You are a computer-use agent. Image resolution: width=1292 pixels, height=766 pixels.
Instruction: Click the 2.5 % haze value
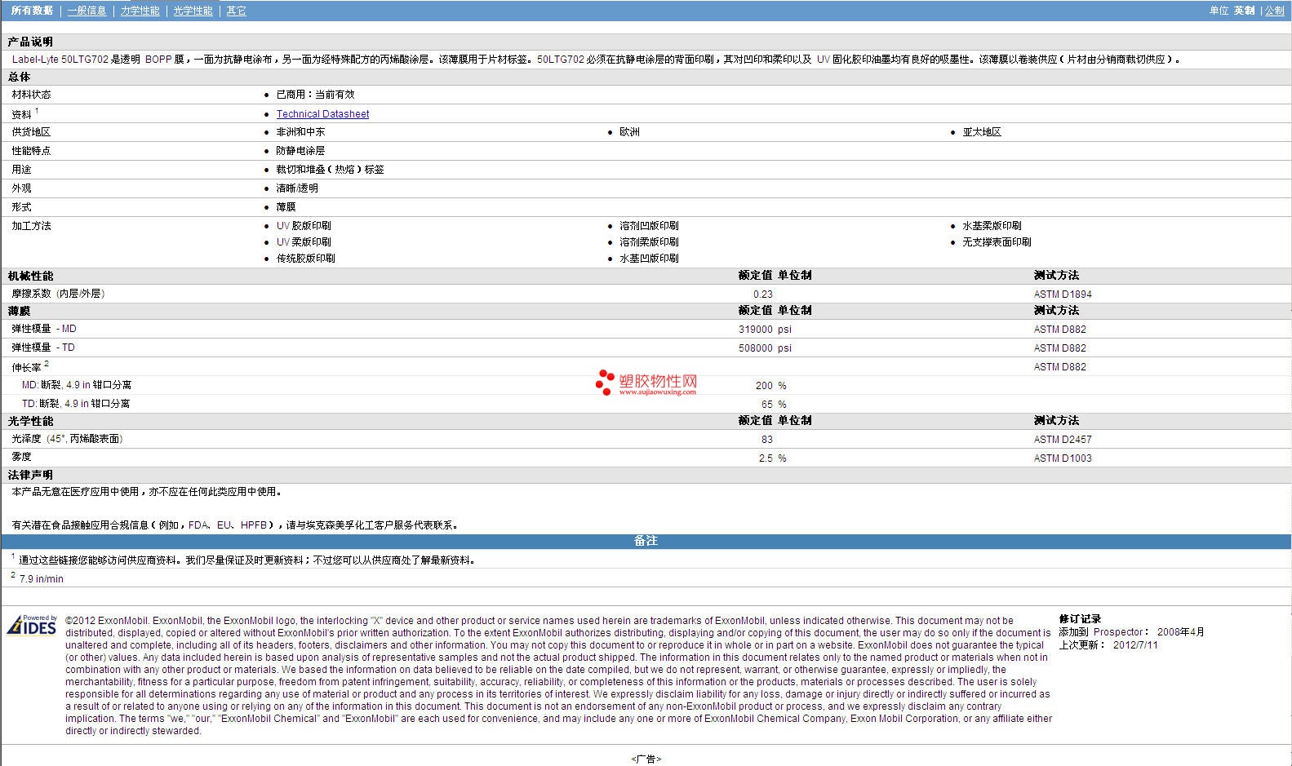point(772,458)
